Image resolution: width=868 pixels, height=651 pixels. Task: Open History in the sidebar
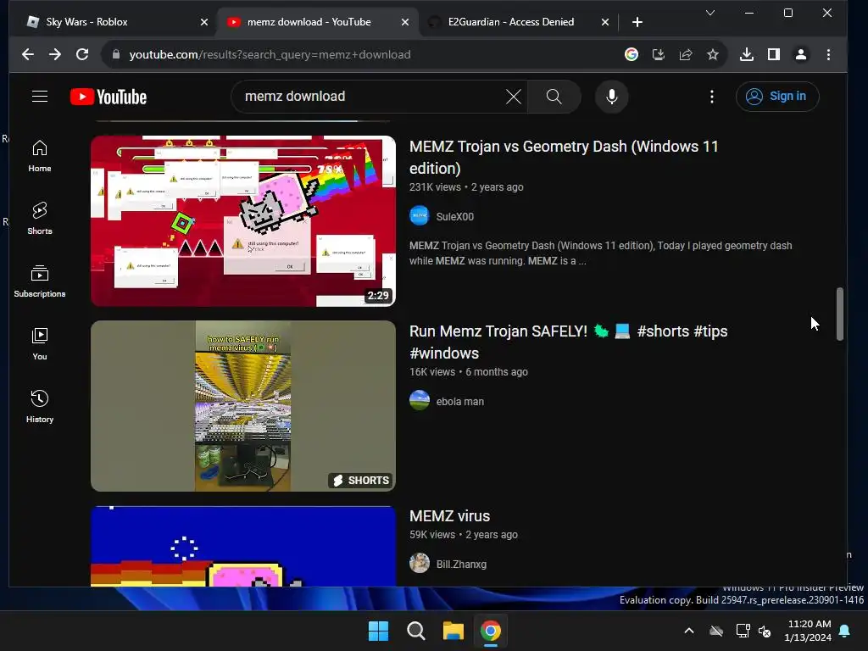click(39, 406)
